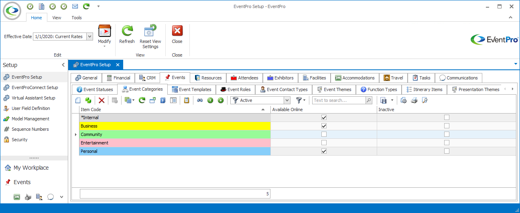Toggle Available Online for Personal row

click(324, 151)
